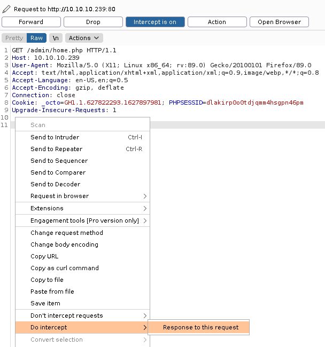Launch Open Browser
The image size is (325, 347).
(279, 22)
